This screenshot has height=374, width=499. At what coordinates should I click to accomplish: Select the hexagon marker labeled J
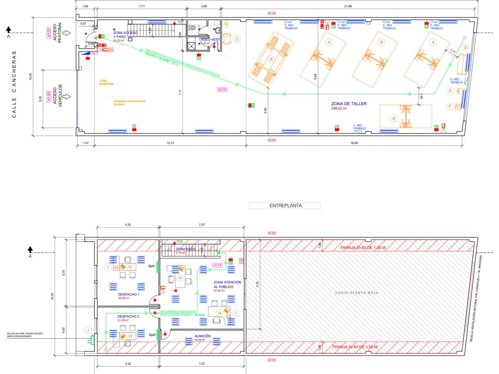[88, 331]
